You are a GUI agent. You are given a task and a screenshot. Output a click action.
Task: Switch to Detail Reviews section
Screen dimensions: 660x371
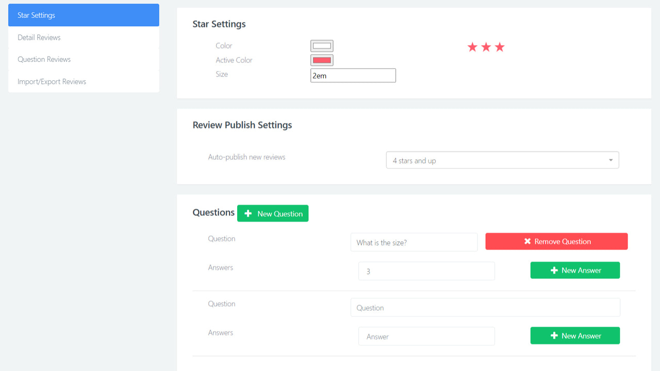click(39, 37)
